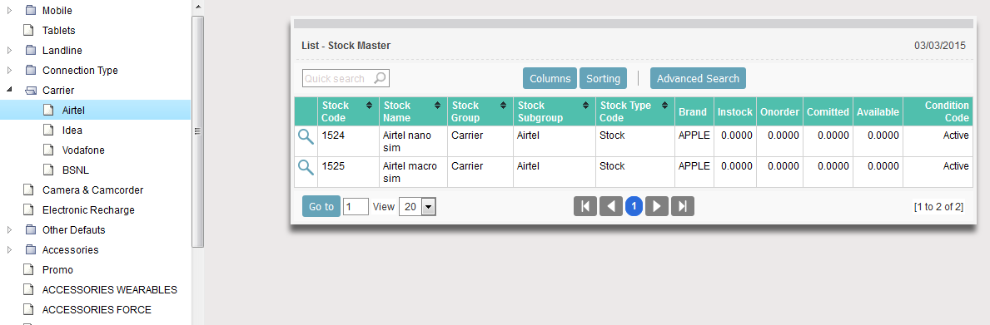This screenshot has height=325, width=990.
Task: Click the Connection Type folder icon
Action: pos(31,71)
